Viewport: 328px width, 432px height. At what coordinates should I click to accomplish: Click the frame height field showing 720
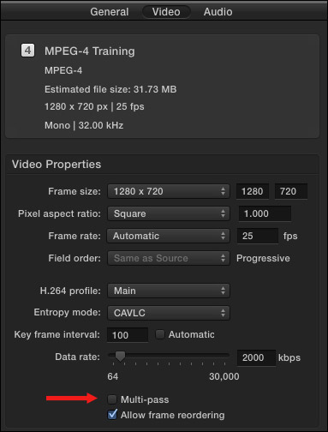(291, 191)
